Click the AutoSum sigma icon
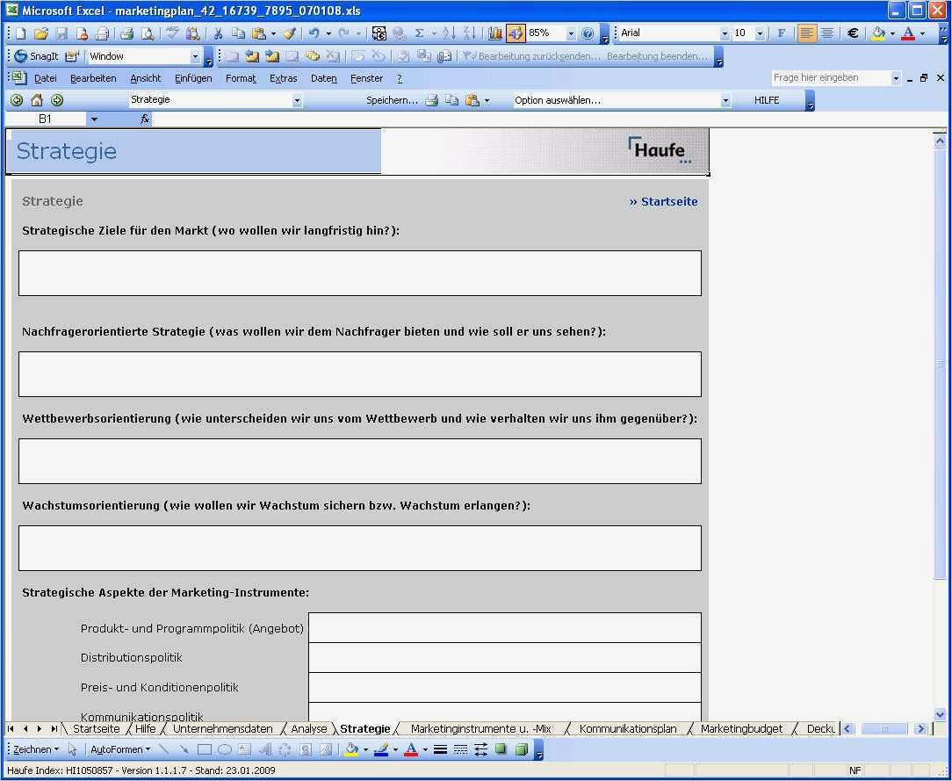952x781 pixels. 419,33
